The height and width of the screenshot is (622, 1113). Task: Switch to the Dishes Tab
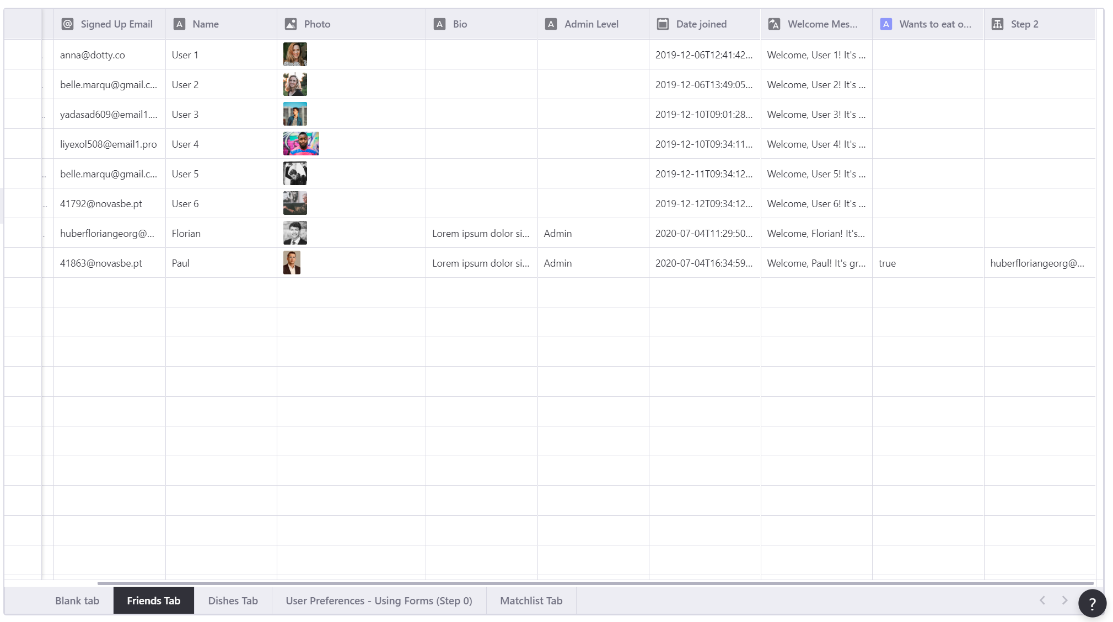click(x=233, y=601)
